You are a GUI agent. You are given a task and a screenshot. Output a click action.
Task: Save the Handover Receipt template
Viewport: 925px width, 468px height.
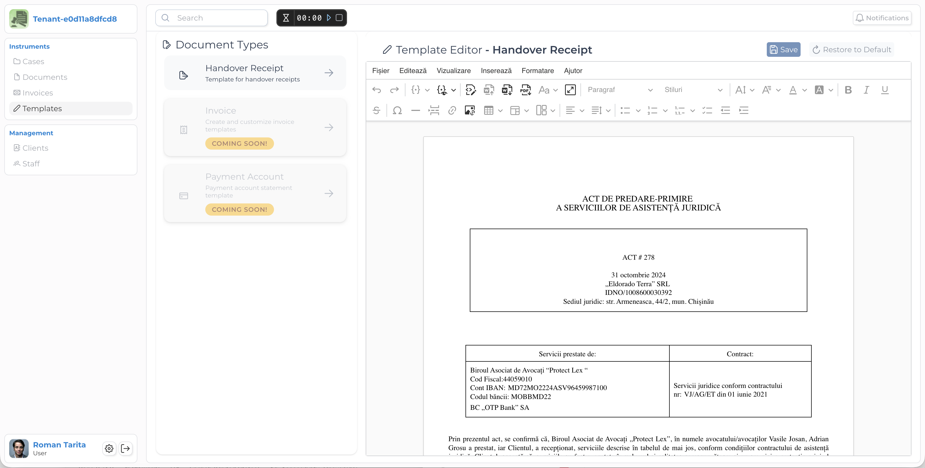point(783,50)
